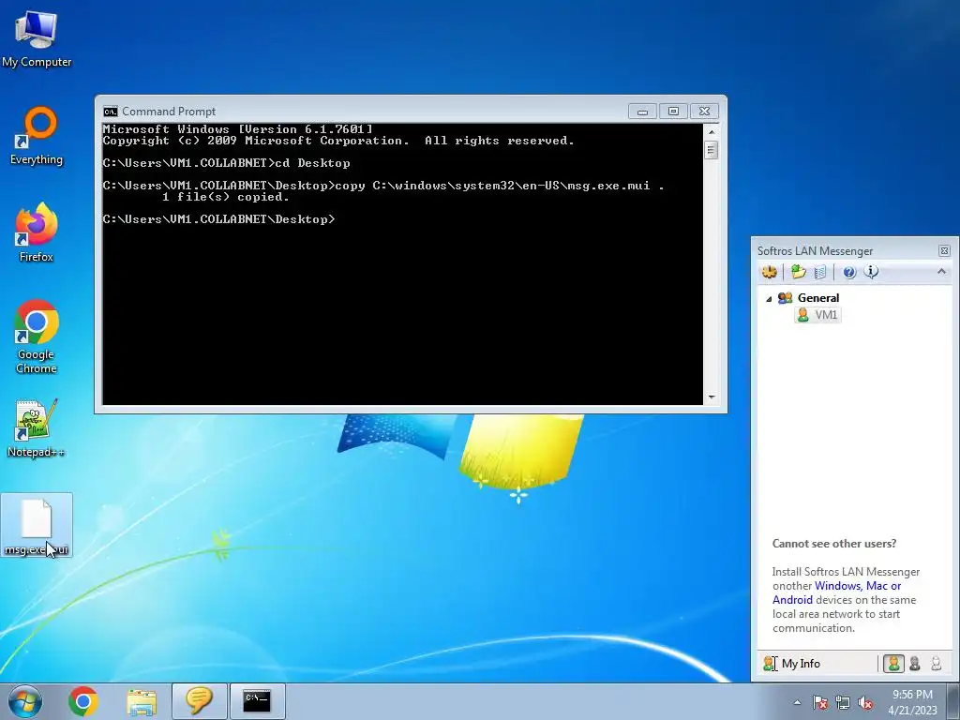Click Command Prompt scrollbar up arrow
Viewport: 960px width, 720px height.
click(x=711, y=131)
